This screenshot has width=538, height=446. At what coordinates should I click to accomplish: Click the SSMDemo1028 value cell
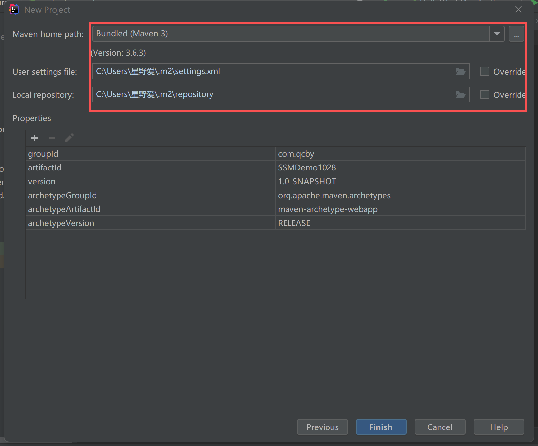401,167
